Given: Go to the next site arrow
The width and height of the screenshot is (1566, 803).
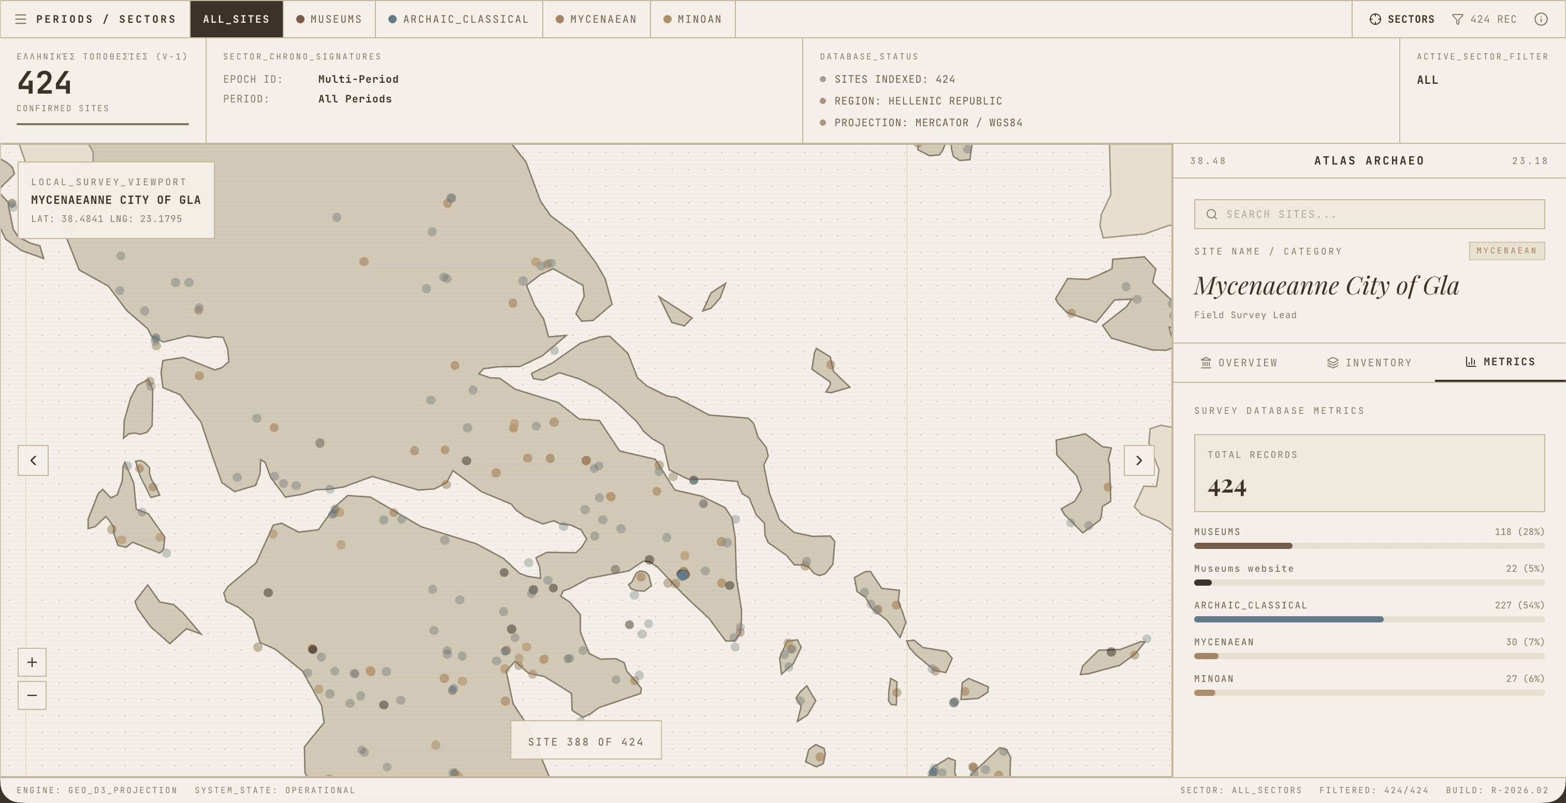Looking at the screenshot, I should (1139, 460).
